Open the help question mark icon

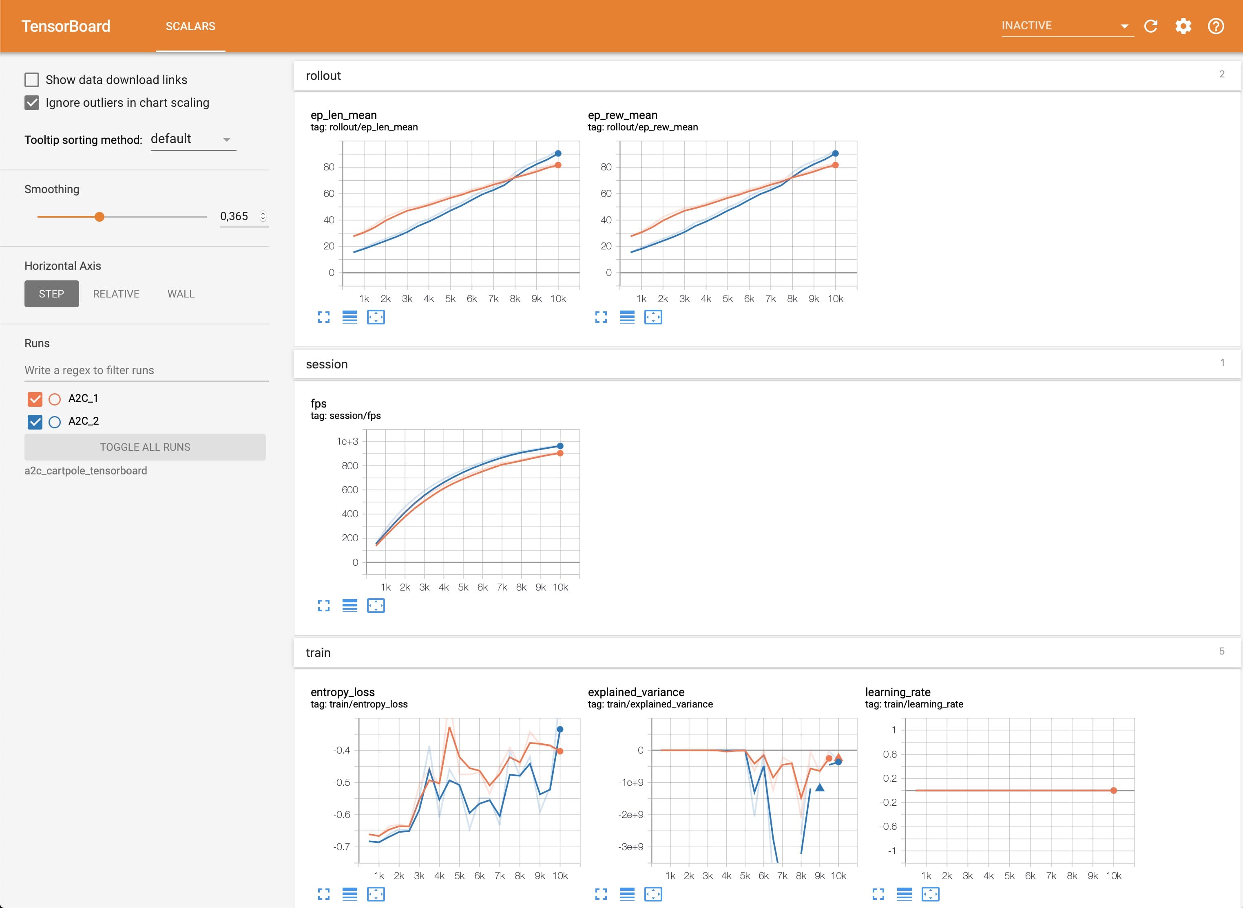[1216, 26]
